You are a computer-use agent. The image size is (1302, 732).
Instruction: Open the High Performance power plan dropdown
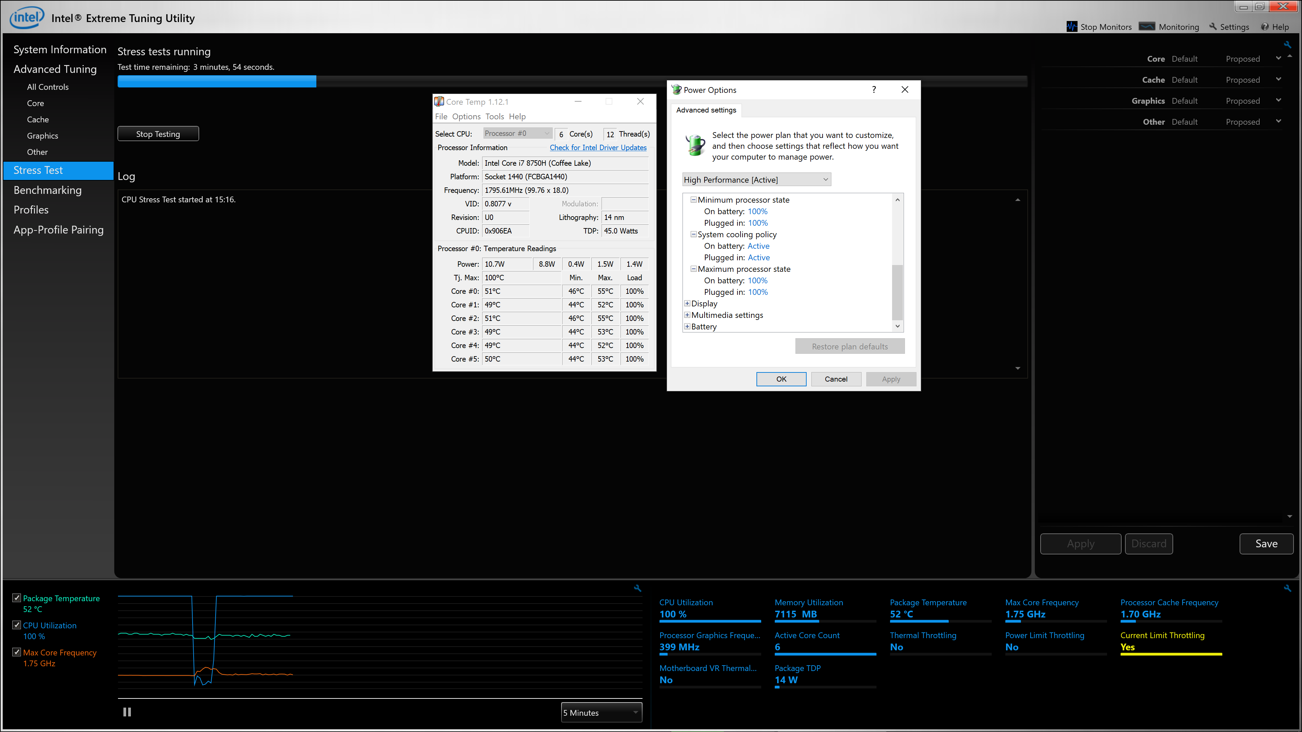[756, 180]
